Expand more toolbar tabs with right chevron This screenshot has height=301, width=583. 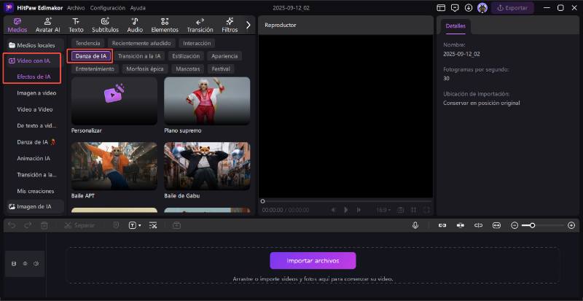[x=249, y=25]
